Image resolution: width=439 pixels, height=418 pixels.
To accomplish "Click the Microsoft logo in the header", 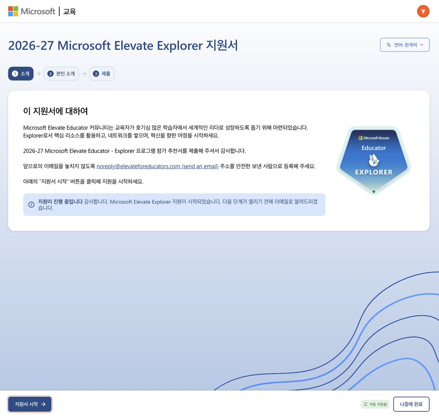I will [31, 11].
